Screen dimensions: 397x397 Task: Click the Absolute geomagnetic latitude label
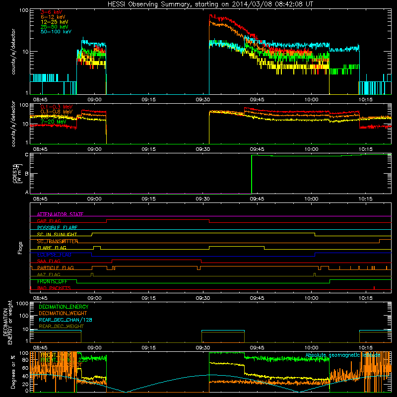tap(343, 355)
